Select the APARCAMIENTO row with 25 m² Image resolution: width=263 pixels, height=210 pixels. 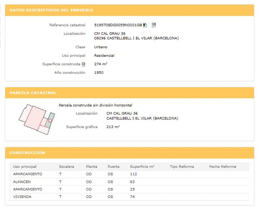(x=129, y=189)
